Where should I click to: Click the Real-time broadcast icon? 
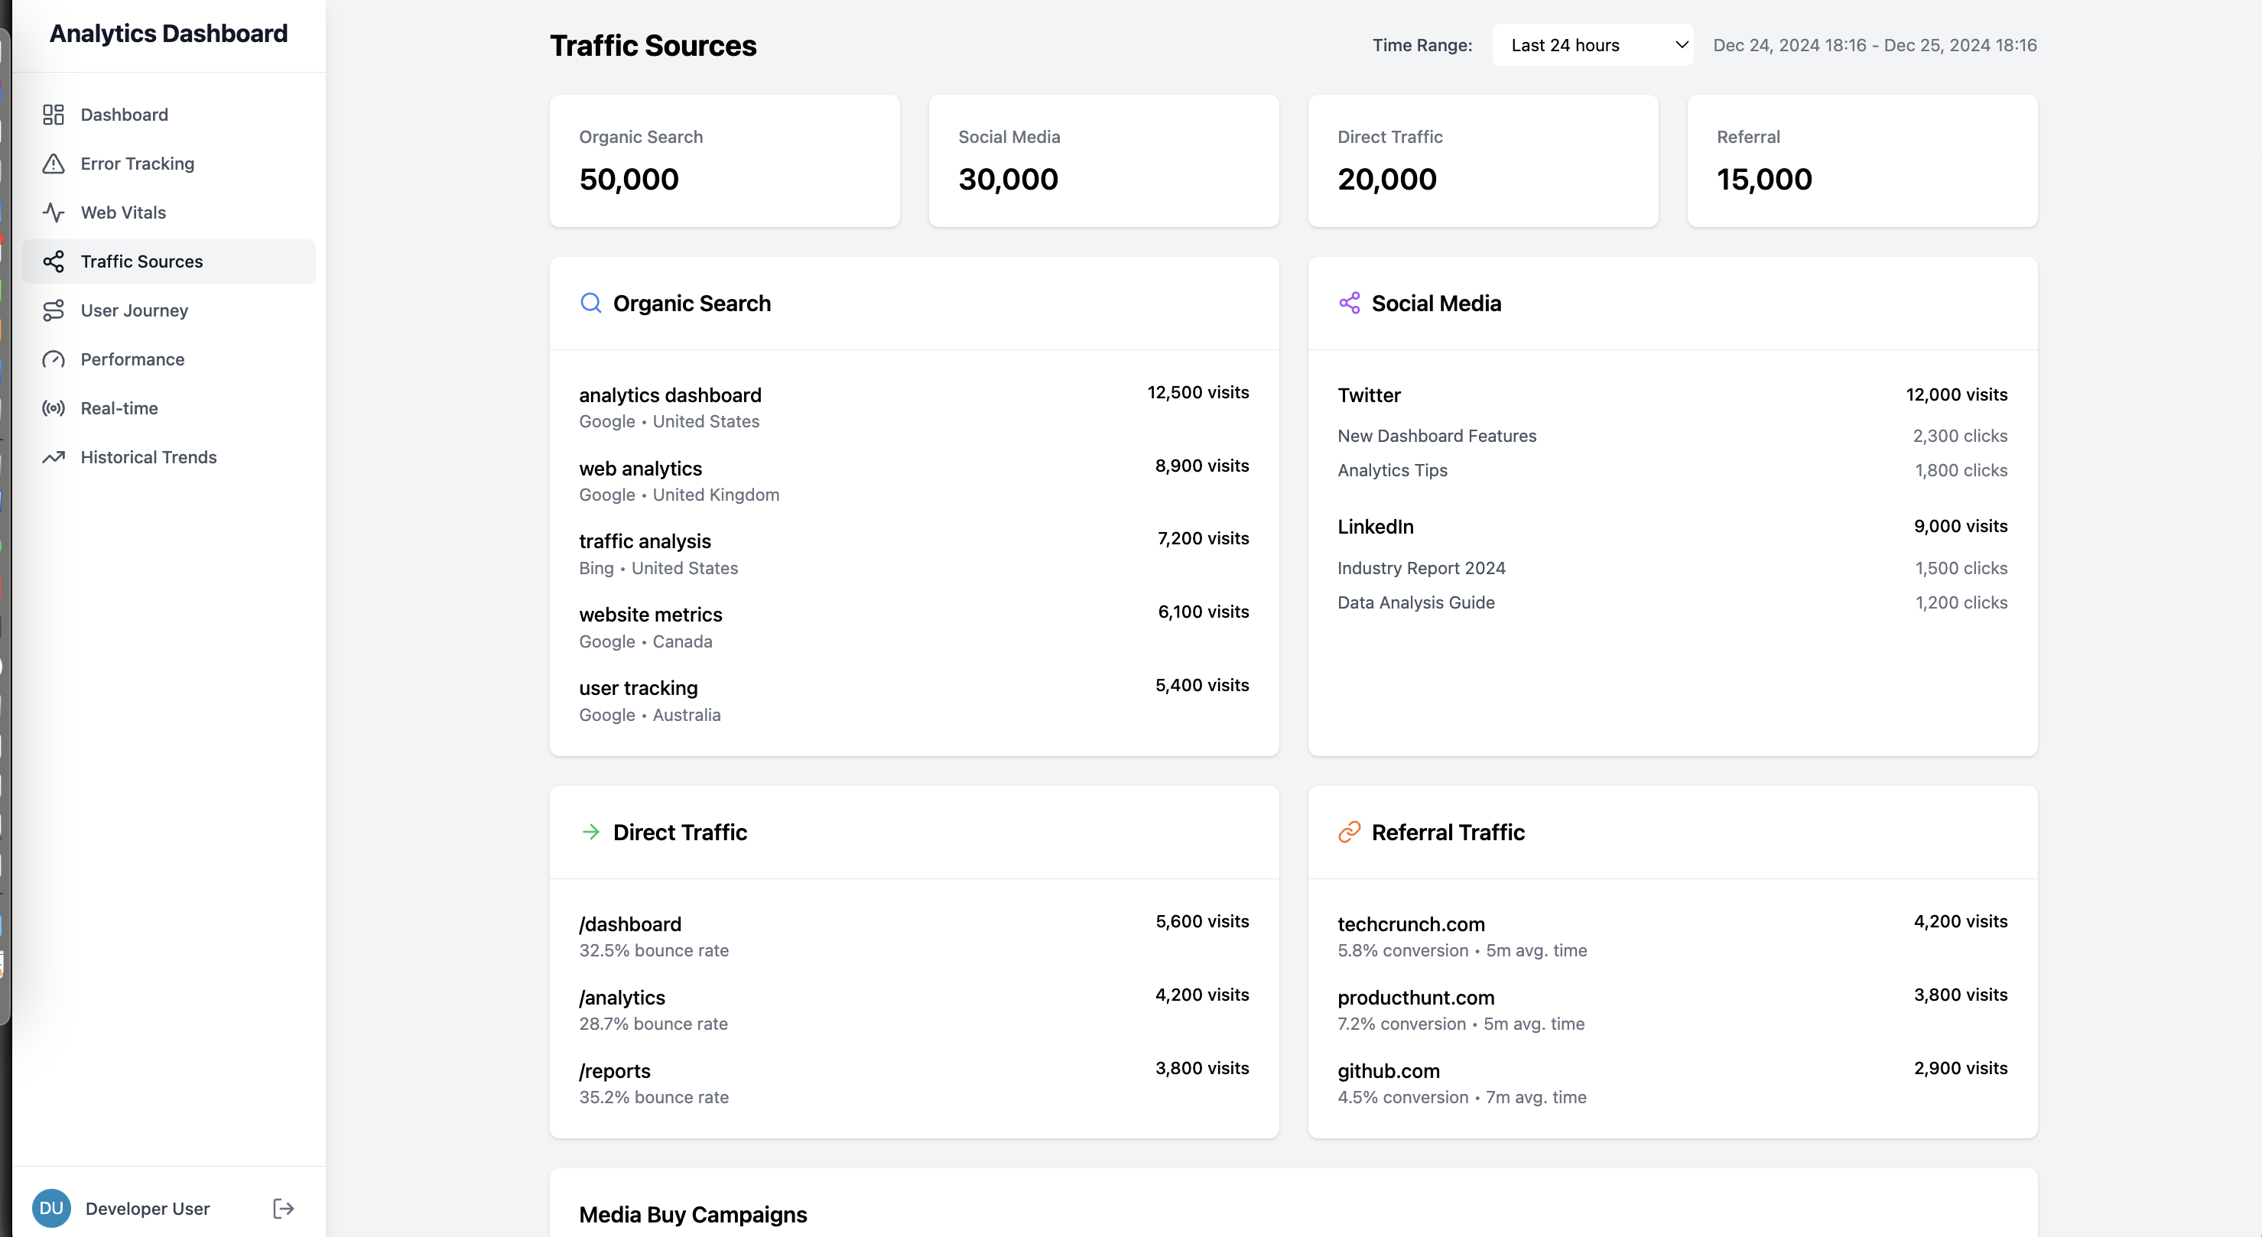[54, 408]
